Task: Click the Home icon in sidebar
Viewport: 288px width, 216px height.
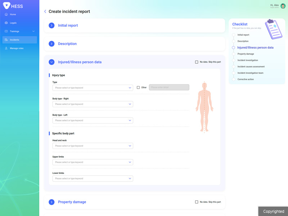Action: tap(6, 14)
